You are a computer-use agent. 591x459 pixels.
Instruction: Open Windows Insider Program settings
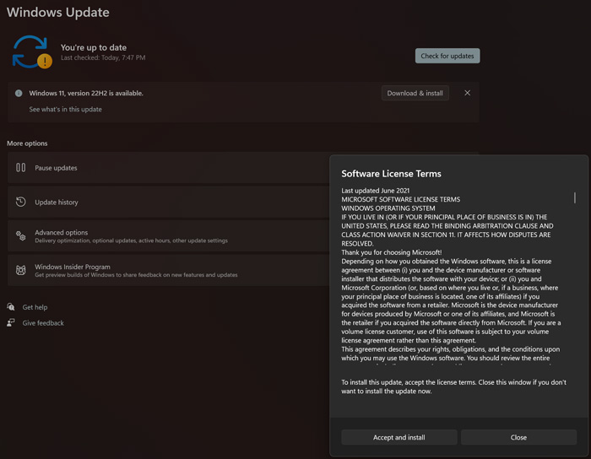(168, 270)
